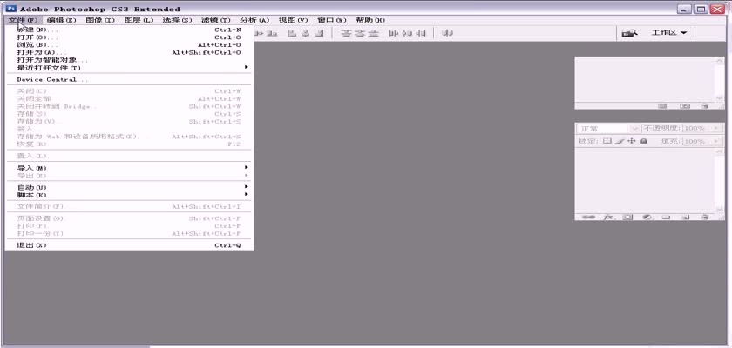Open the 图像(I) menu
Image resolution: width=732 pixels, height=348 pixels.
100,20
